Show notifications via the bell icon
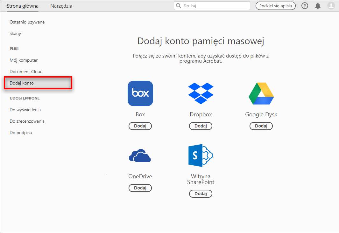339x233 pixels. 318,6
